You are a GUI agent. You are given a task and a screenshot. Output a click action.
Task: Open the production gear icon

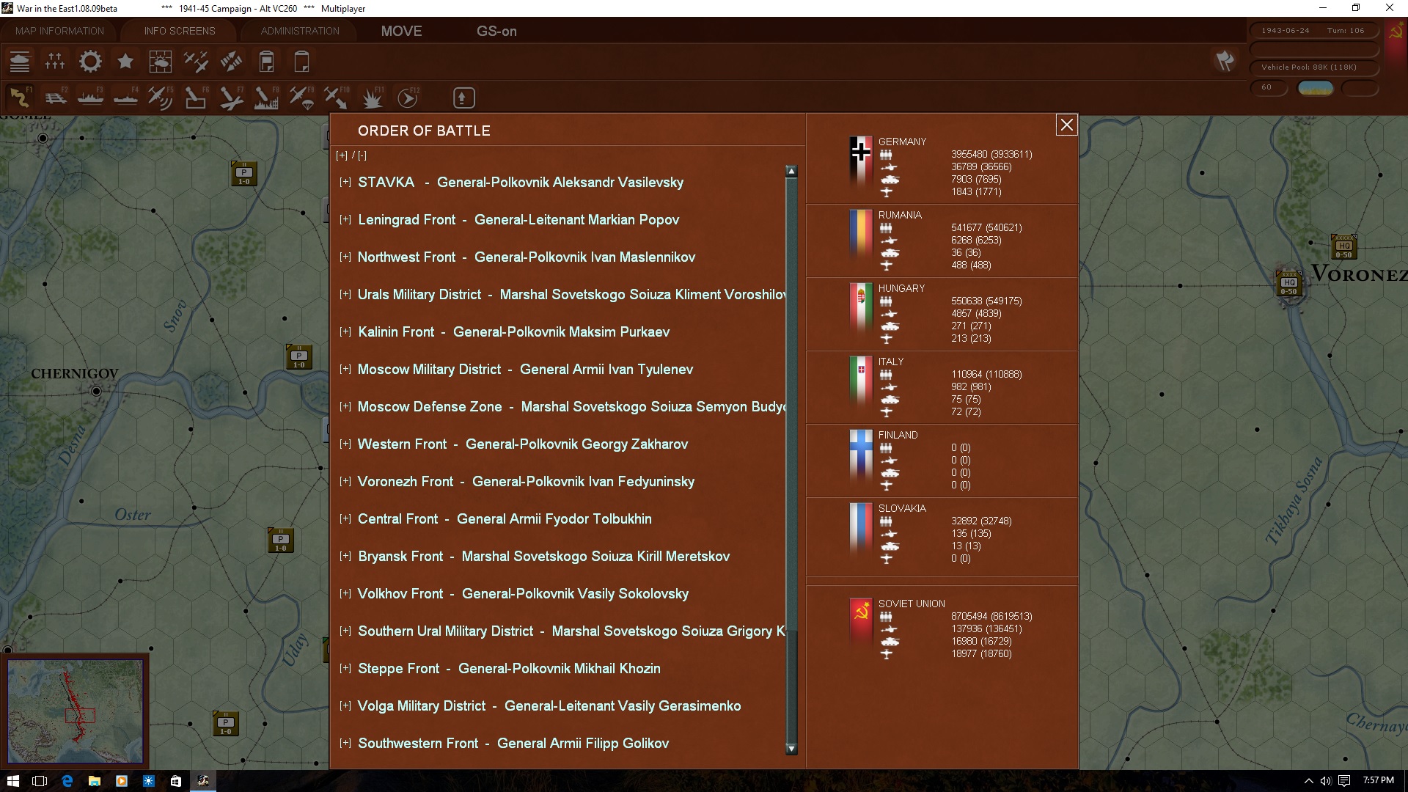pos(90,62)
